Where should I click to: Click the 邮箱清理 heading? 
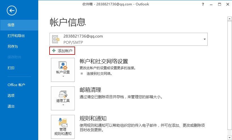[x=90, y=90]
